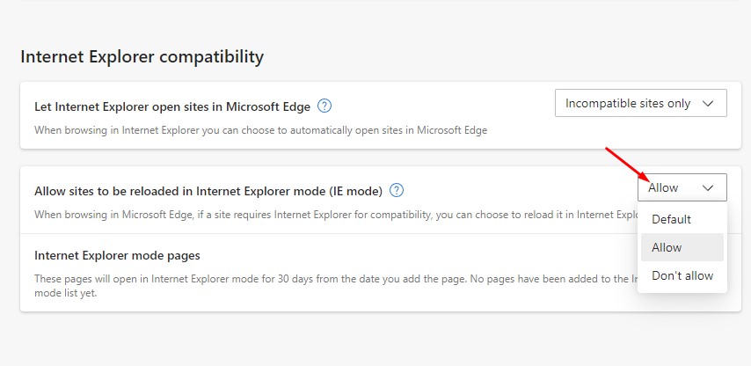Click the Internet Explorer compatibility heading

click(142, 57)
